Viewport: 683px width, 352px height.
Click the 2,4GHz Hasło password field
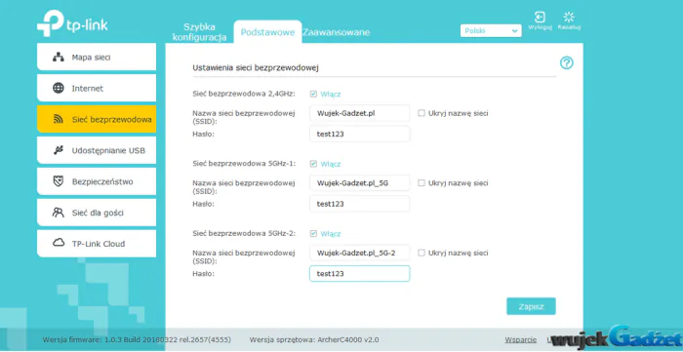359,134
